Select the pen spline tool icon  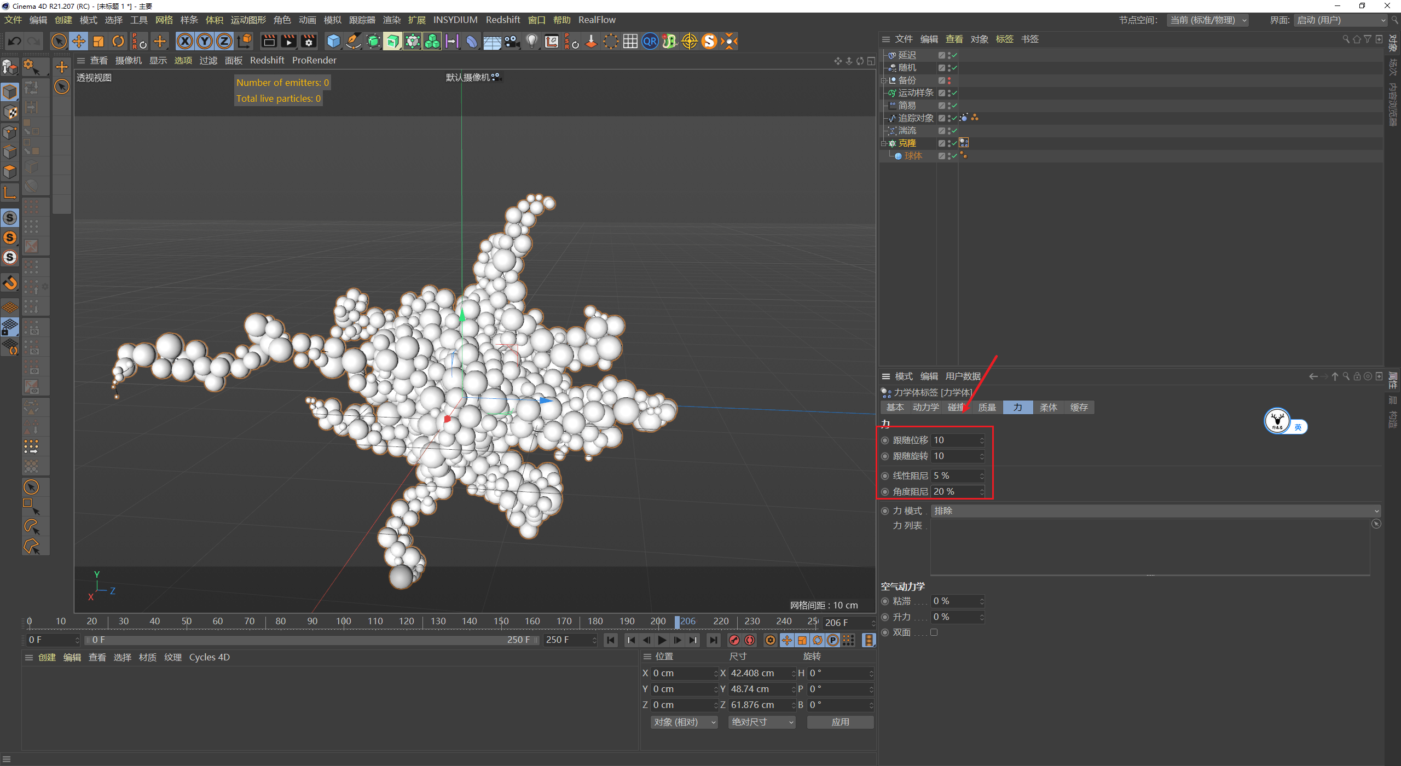tap(354, 41)
